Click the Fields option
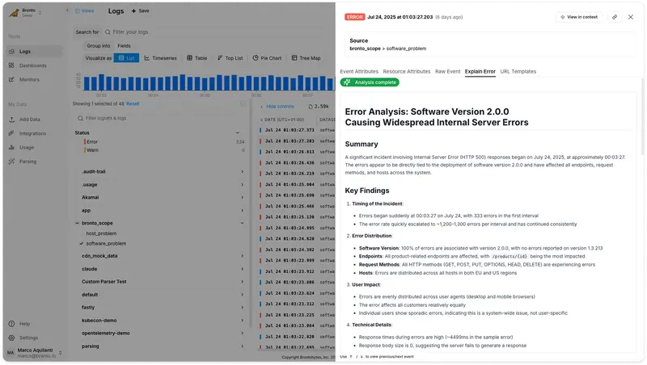 coord(124,46)
